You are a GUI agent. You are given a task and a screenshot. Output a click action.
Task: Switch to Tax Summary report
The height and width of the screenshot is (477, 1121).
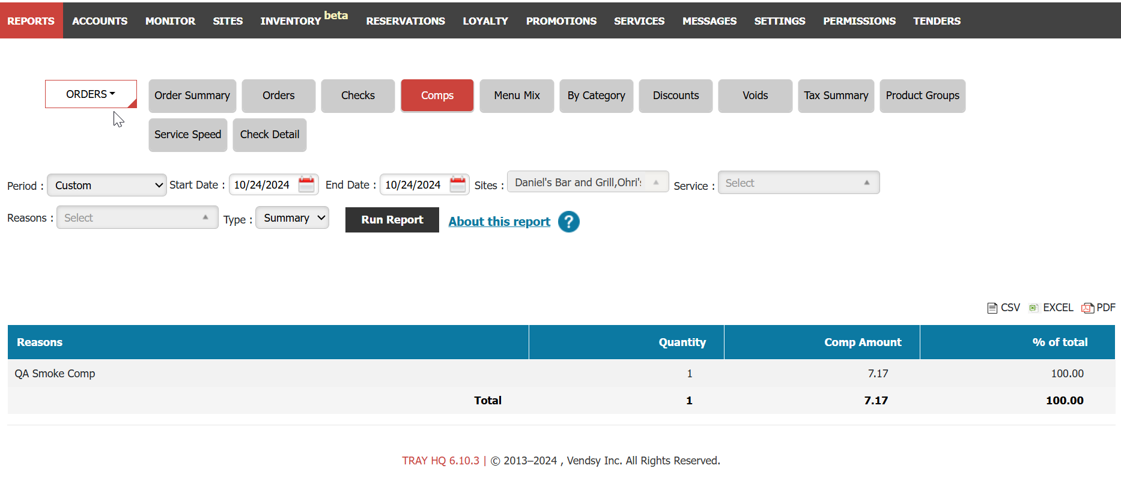click(x=836, y=96)
